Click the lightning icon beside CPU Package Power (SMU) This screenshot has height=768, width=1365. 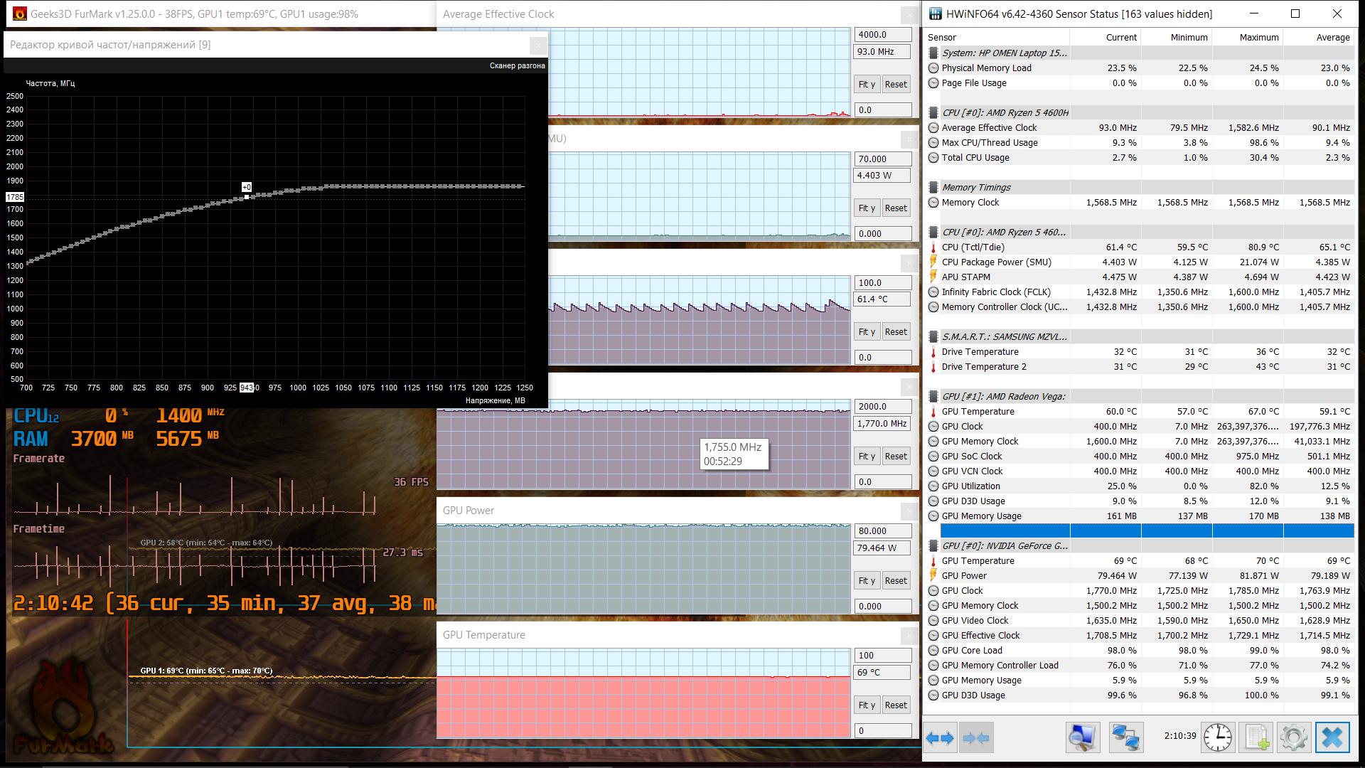[933, 262]
